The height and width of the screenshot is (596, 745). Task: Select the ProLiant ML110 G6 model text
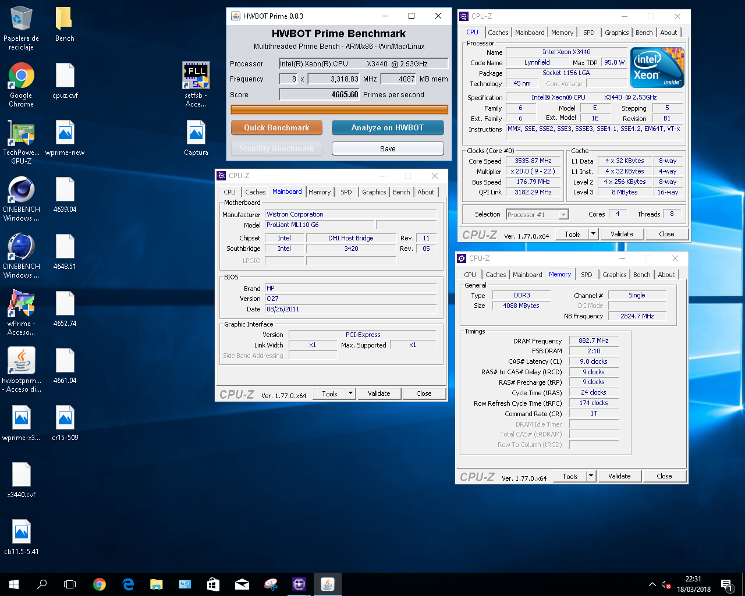pos(292,225)
